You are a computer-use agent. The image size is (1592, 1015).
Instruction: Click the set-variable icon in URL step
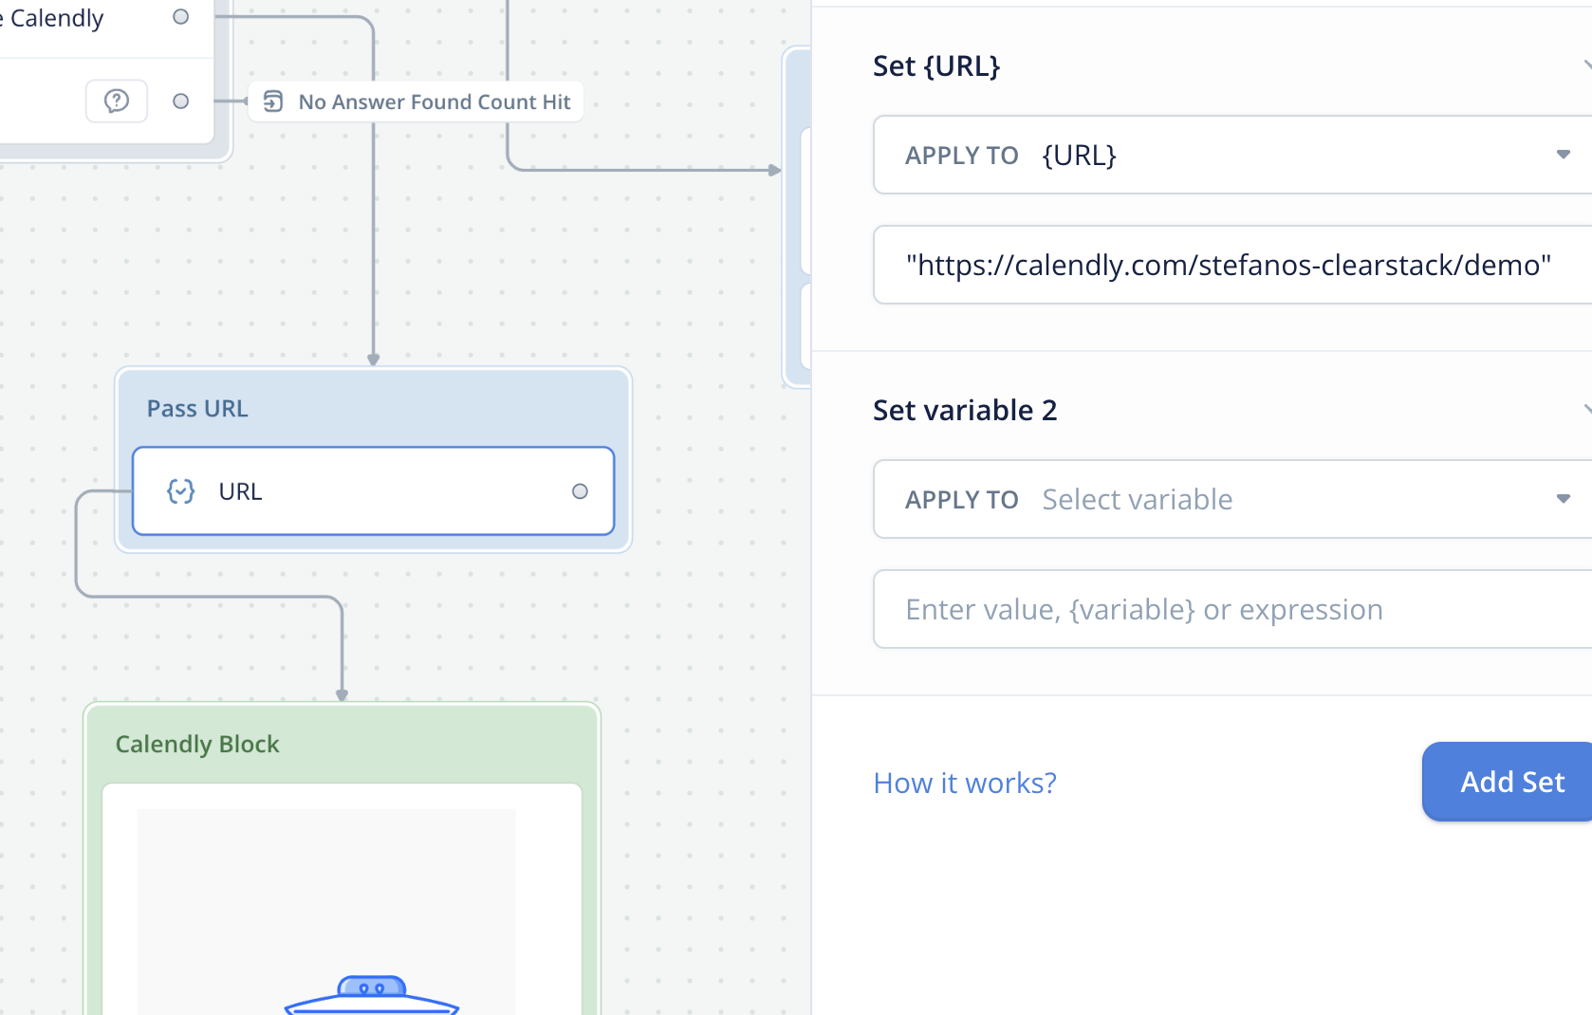181,491
